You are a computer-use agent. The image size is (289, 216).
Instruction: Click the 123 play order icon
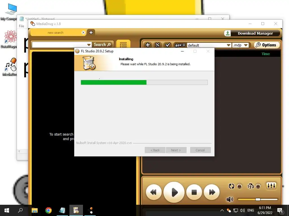click(251, 186)
